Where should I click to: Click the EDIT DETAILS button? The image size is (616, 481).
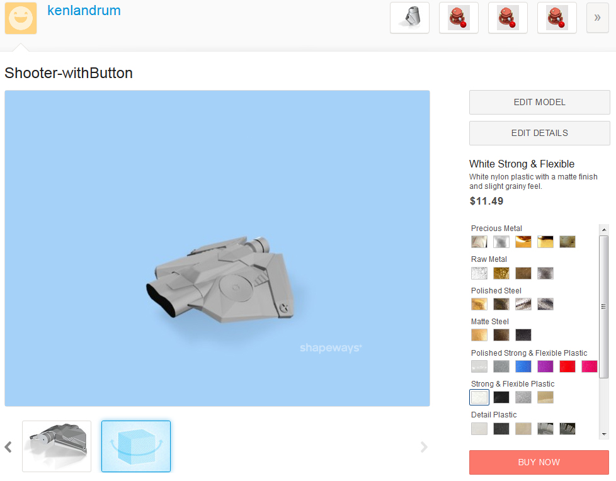click(539, 133)
